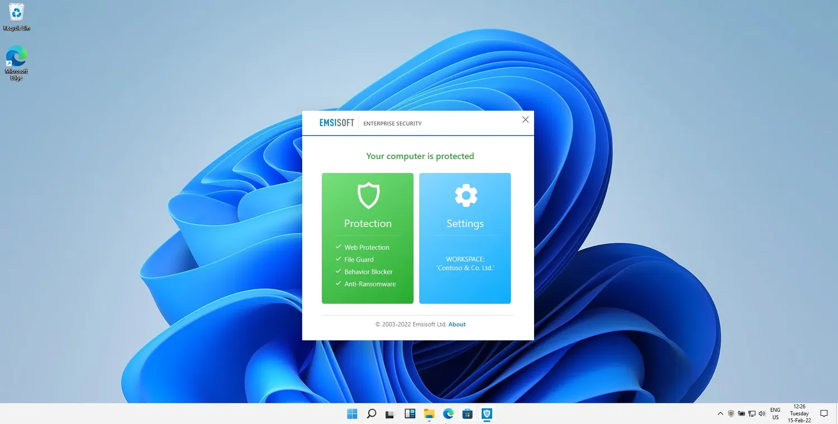Select the Microsoft Edge desktop shortcut

point(16,63)
